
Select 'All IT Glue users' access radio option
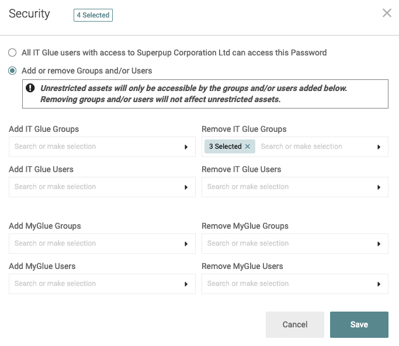click(12, 53)
